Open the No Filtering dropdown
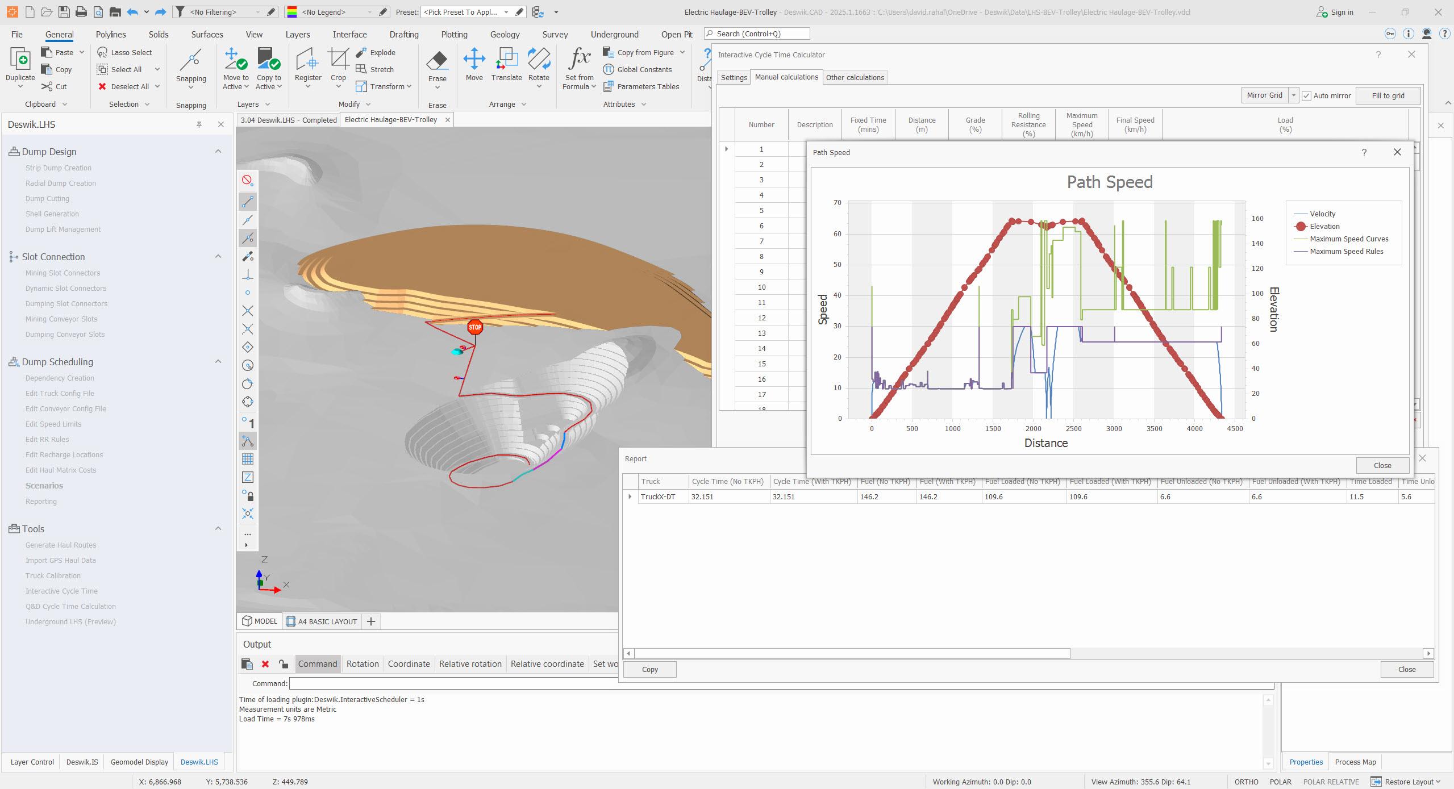 pyautogui.click(x=258, y=12)
